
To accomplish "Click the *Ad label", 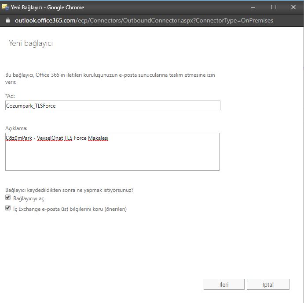I will click(10, 96).
